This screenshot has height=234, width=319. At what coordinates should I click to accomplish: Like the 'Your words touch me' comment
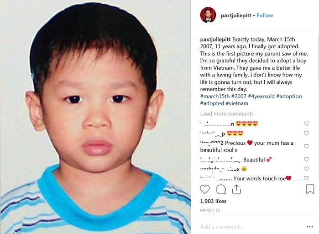click(306, 178)
